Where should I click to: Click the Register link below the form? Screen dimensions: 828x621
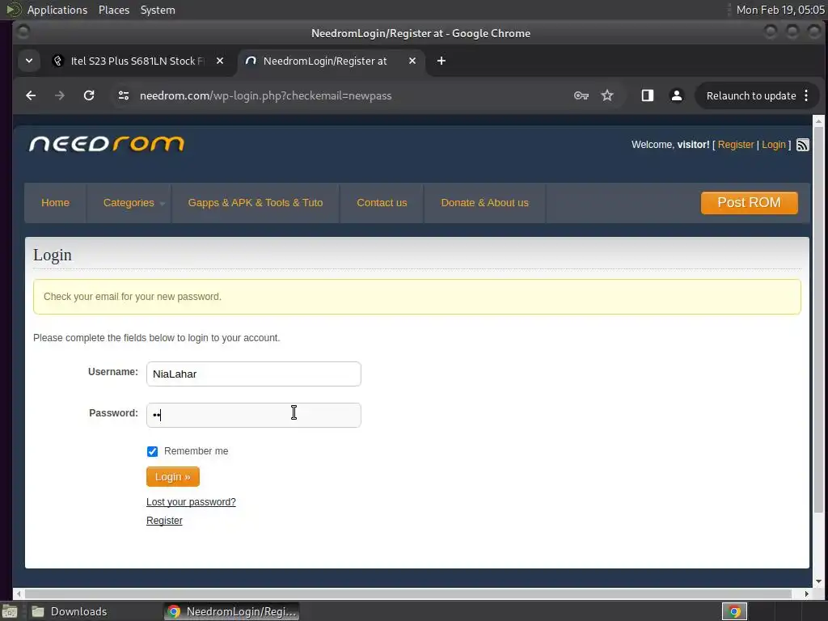[164, 521]
